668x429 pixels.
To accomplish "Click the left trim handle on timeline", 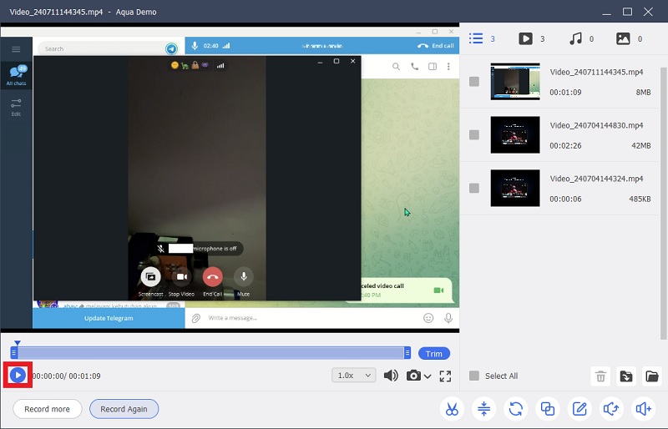I will point(14,352).
